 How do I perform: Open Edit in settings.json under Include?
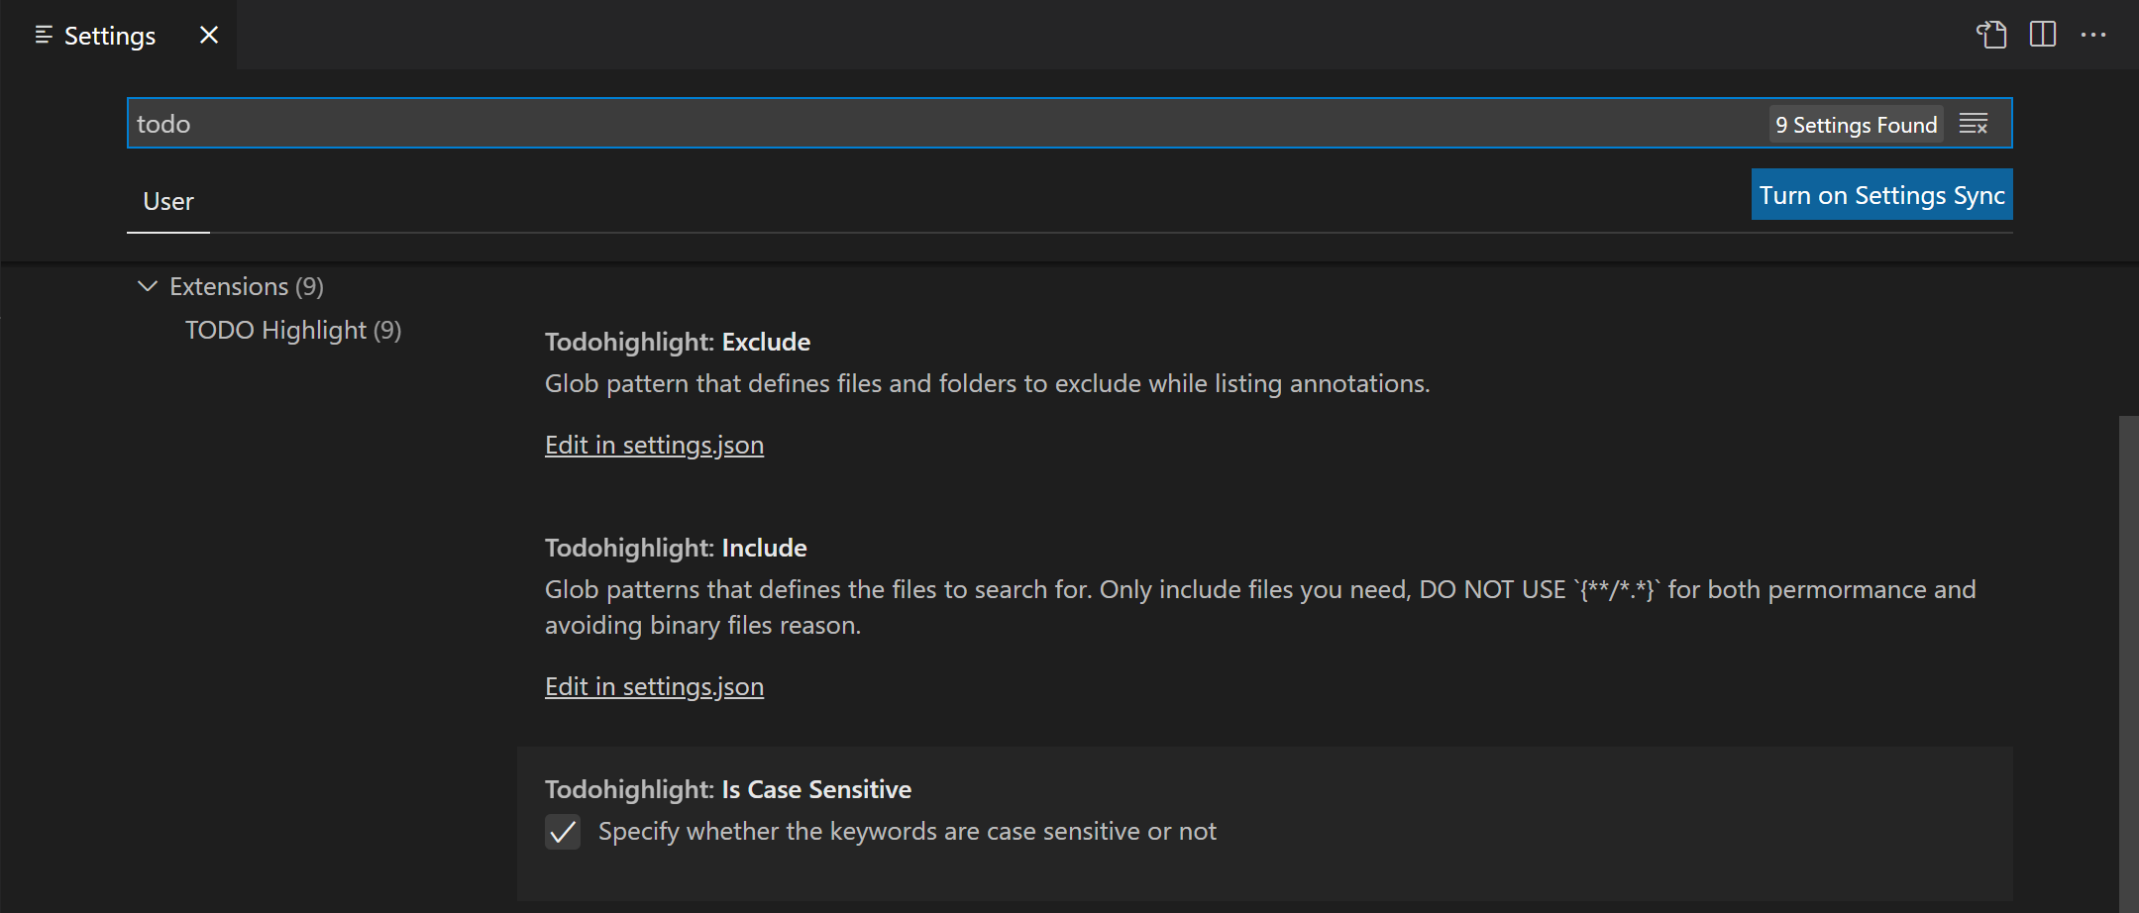point(654,685)
